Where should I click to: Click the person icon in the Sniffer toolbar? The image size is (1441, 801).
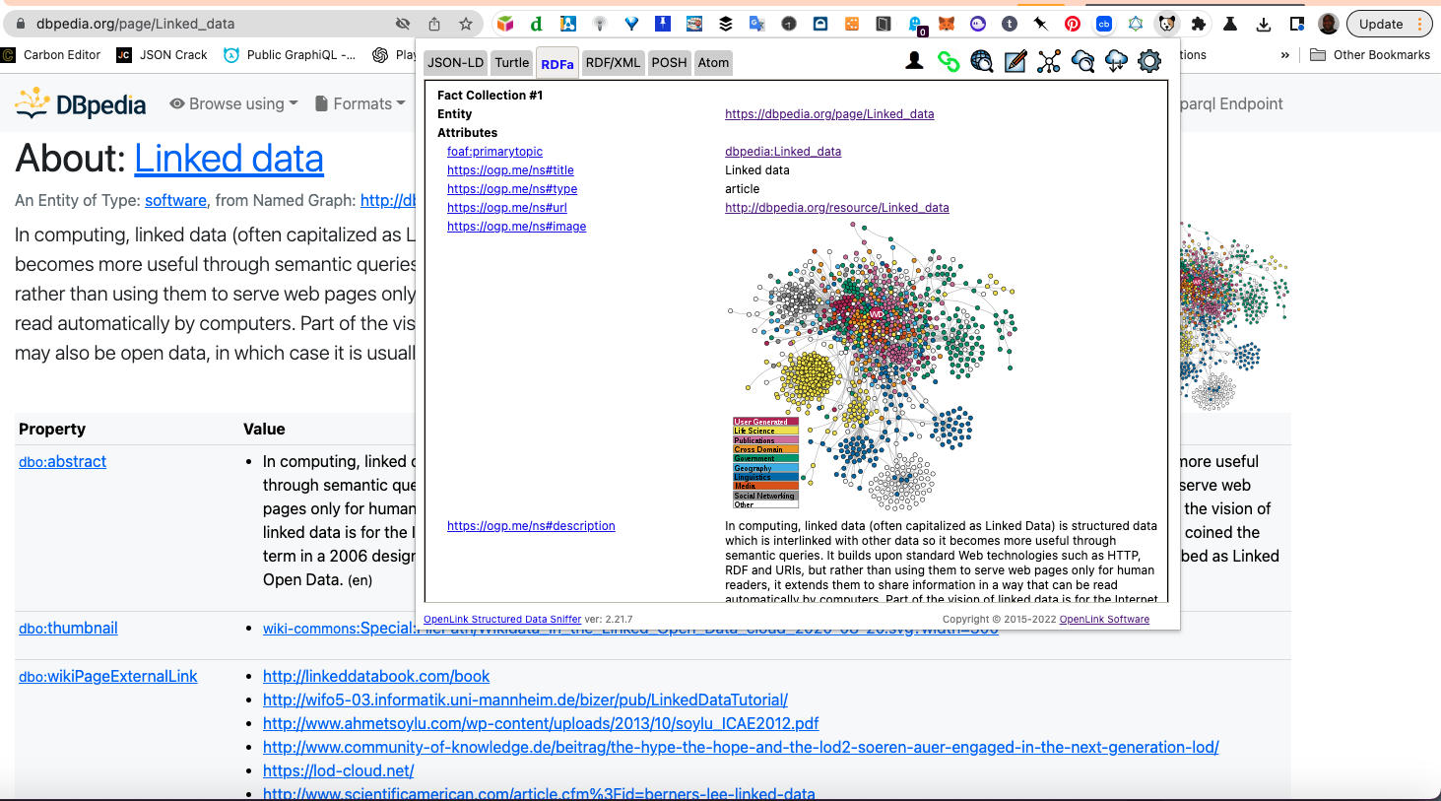click(914, 62)
